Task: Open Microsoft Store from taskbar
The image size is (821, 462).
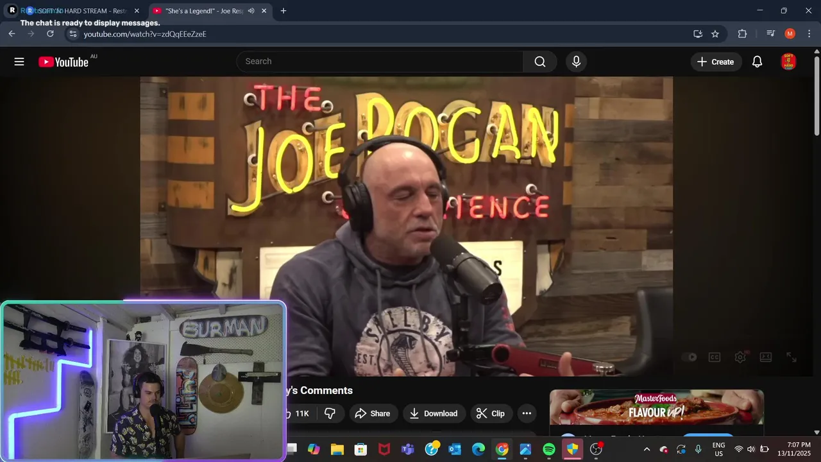Action: tap(361, 449)
